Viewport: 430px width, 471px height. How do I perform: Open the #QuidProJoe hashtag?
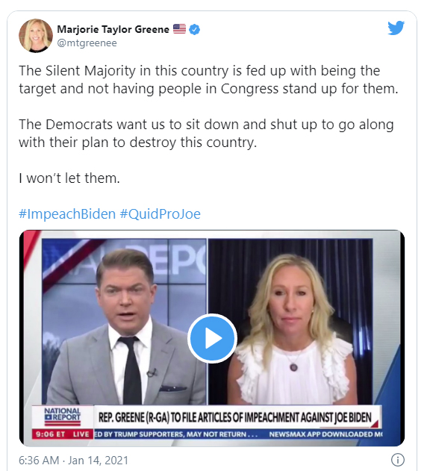[x=161, y=214]
